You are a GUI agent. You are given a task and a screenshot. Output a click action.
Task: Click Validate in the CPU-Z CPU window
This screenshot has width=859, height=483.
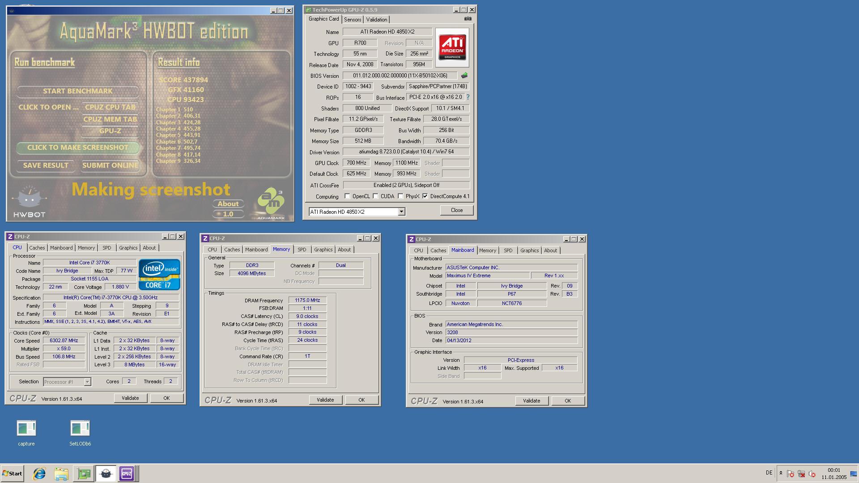(x=130, y=398)
